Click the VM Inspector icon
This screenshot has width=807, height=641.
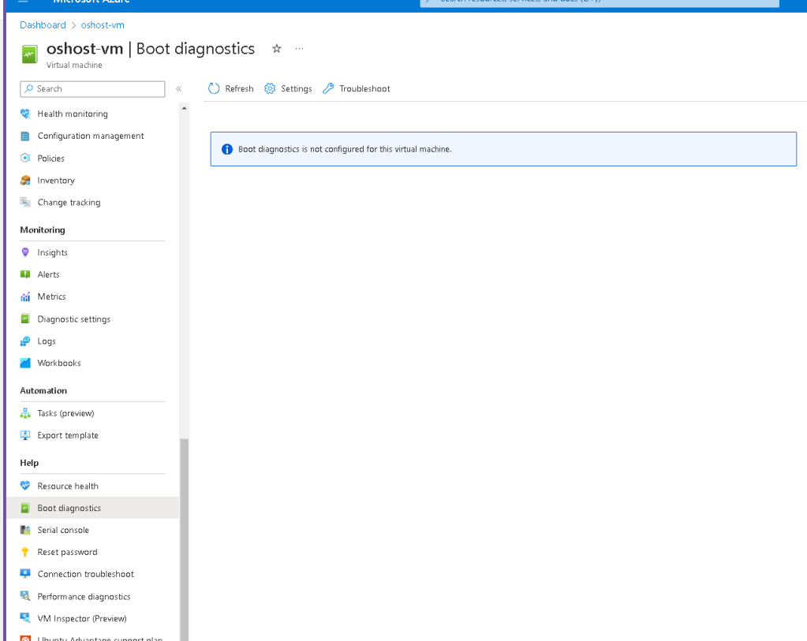click(25, 618)
